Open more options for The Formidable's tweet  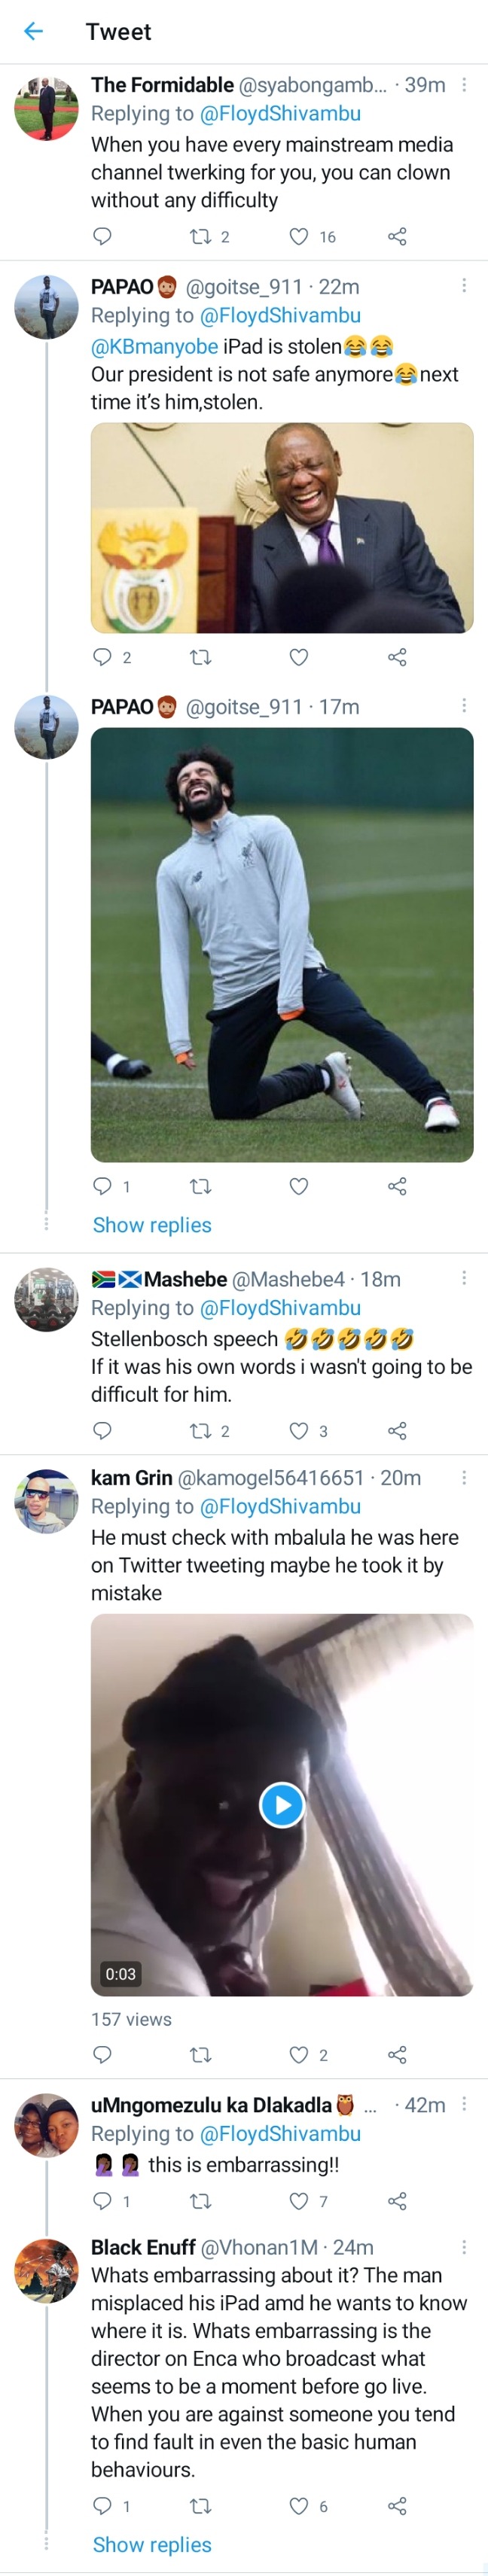tap(464, 85)
